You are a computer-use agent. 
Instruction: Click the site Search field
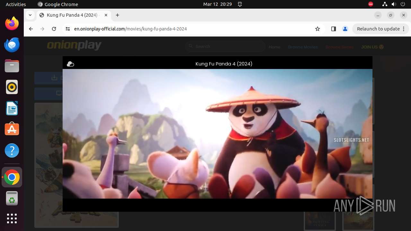click(x=225, y=47)
